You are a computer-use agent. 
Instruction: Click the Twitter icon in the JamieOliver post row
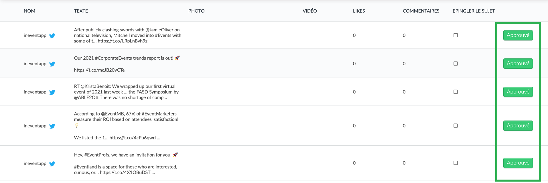tap(52, 36)
